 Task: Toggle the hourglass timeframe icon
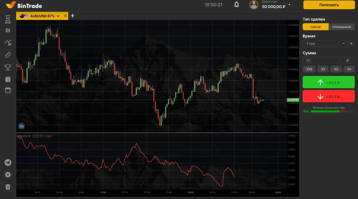pos(8,18)
